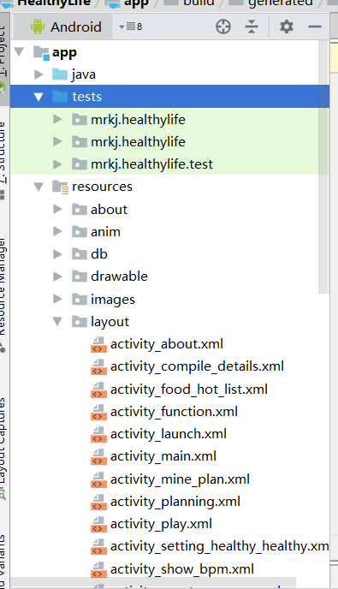Collapse the tests folder arrow
The height and width of the screenshot is (589, 338).
[39, 97]
